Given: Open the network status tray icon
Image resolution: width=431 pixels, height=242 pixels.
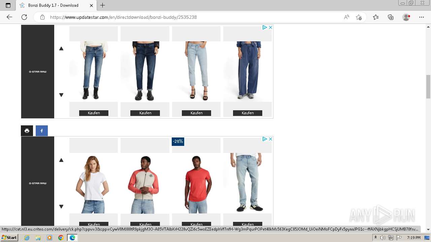Looking at the screenshot, I should point(391,238).
